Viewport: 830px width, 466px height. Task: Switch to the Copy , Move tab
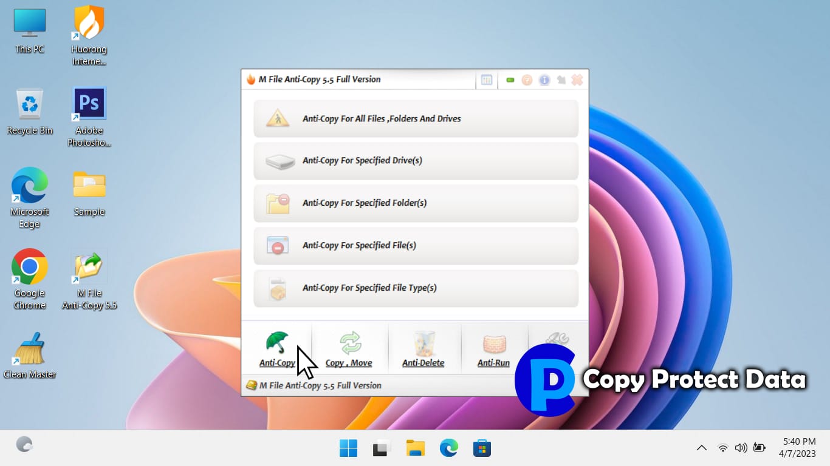349,349
